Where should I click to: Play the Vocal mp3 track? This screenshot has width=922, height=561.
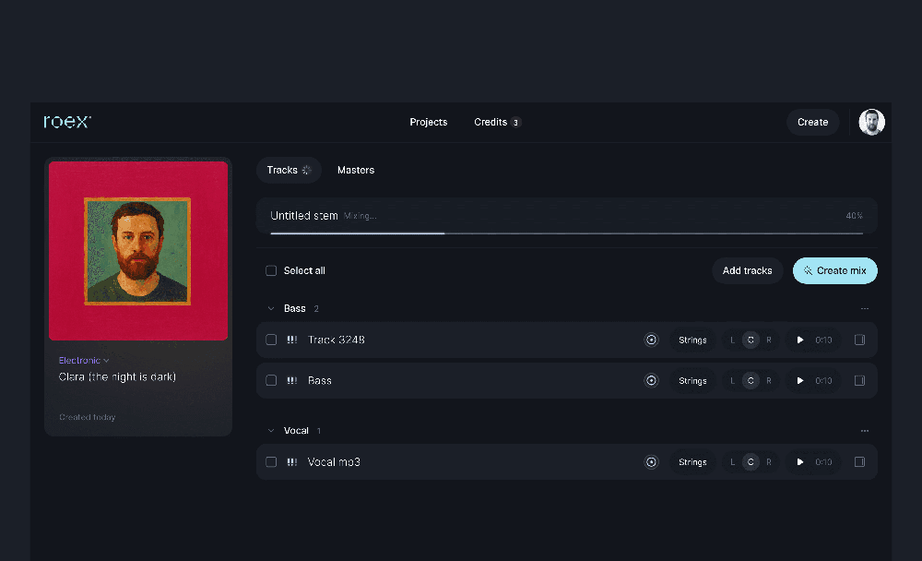coord(799,462)
